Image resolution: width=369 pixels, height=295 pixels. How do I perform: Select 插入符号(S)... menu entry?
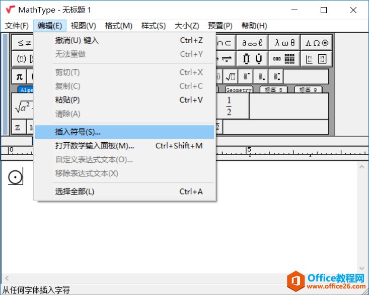[x=124, y=132]
